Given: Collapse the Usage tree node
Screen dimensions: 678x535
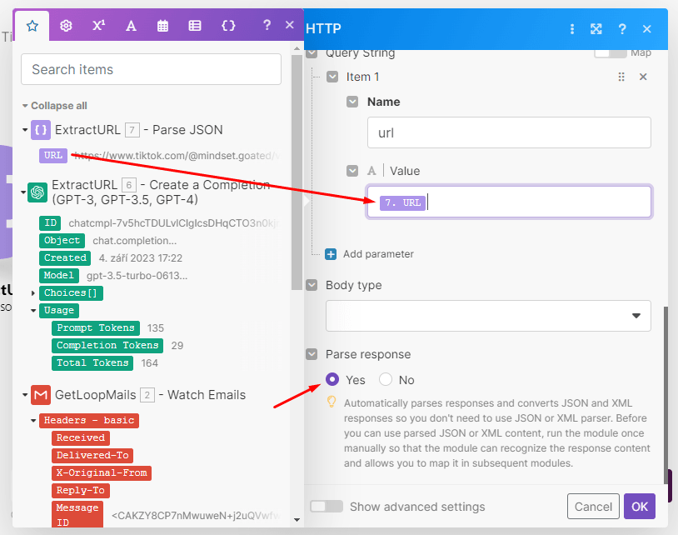Looking at the screenshot, I should tap(33, 311).
